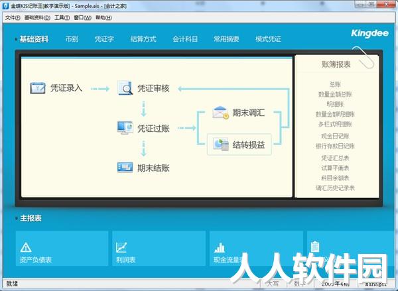The width and height of the screenshot is (398, 291).
Task: Open the 多栏式明细账 report link
Action: pos(335,124)
